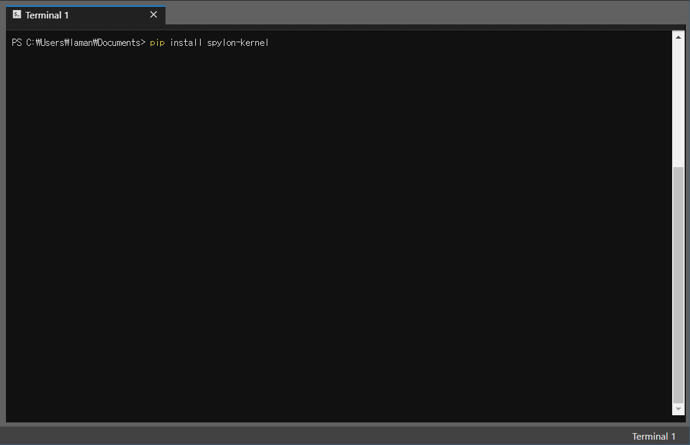Image resolution: width=690 pixels, height=445 pixels.
Task: Click the PS prompt prefix
Action: click(x=17, y=43)
